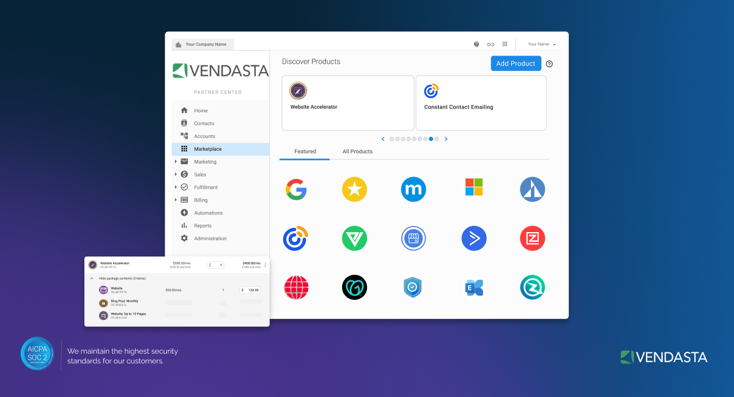Click the $120.00 price input field
The image size is (734, 397).
[x=250, y=290]
